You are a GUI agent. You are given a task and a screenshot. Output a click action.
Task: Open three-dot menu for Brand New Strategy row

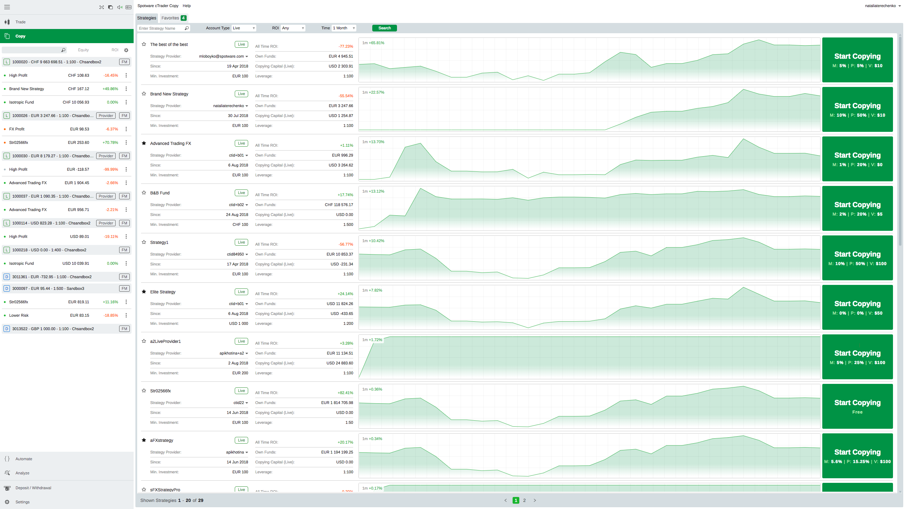point(126,89)
